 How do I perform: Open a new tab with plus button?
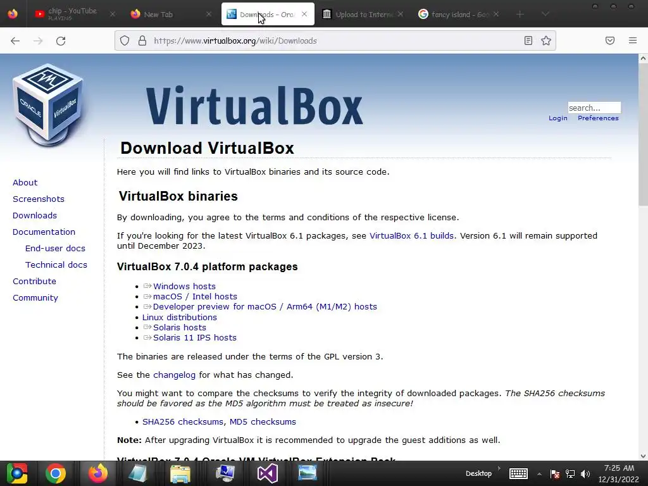(520, 15)
